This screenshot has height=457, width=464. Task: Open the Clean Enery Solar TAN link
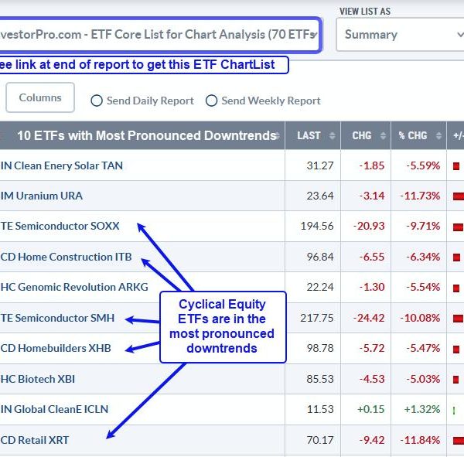pos(62,165)
